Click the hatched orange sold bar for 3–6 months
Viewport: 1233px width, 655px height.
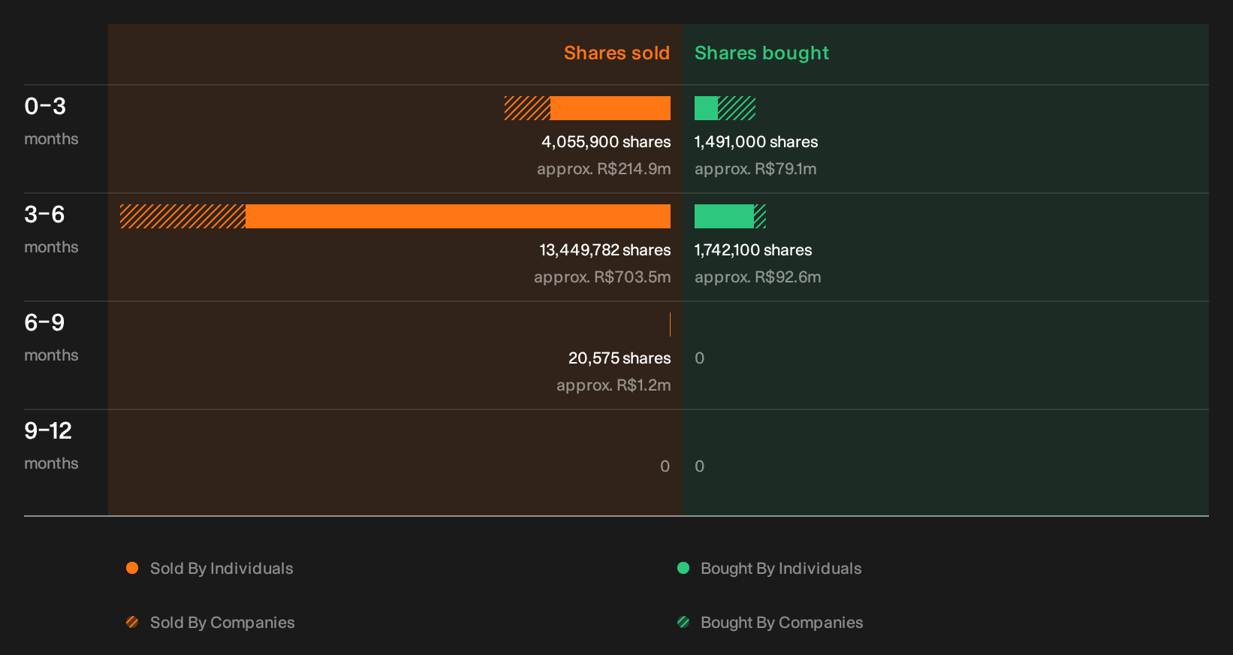coord(182,216)
